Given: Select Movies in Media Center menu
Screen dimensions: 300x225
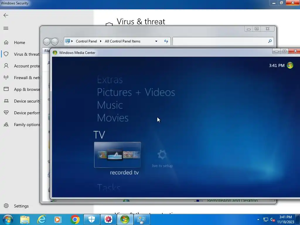Looking at the screenshot, I should (x=113, y=118).
